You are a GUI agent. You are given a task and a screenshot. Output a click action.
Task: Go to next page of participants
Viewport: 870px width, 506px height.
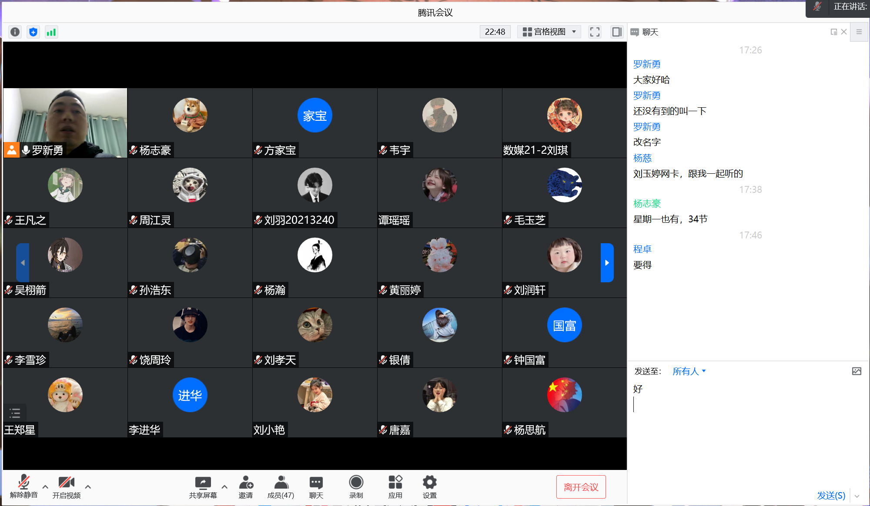tap(607, 263)
